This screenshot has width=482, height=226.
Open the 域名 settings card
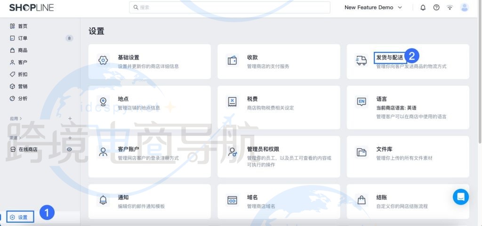click(279, 202)
